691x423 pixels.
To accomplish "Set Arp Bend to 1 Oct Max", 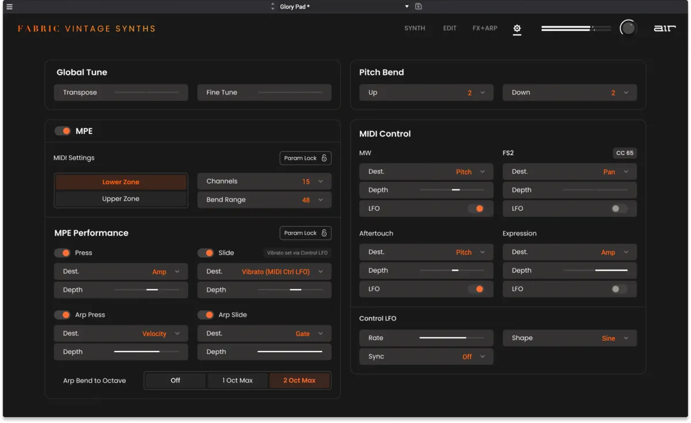I will coord(237,380).
